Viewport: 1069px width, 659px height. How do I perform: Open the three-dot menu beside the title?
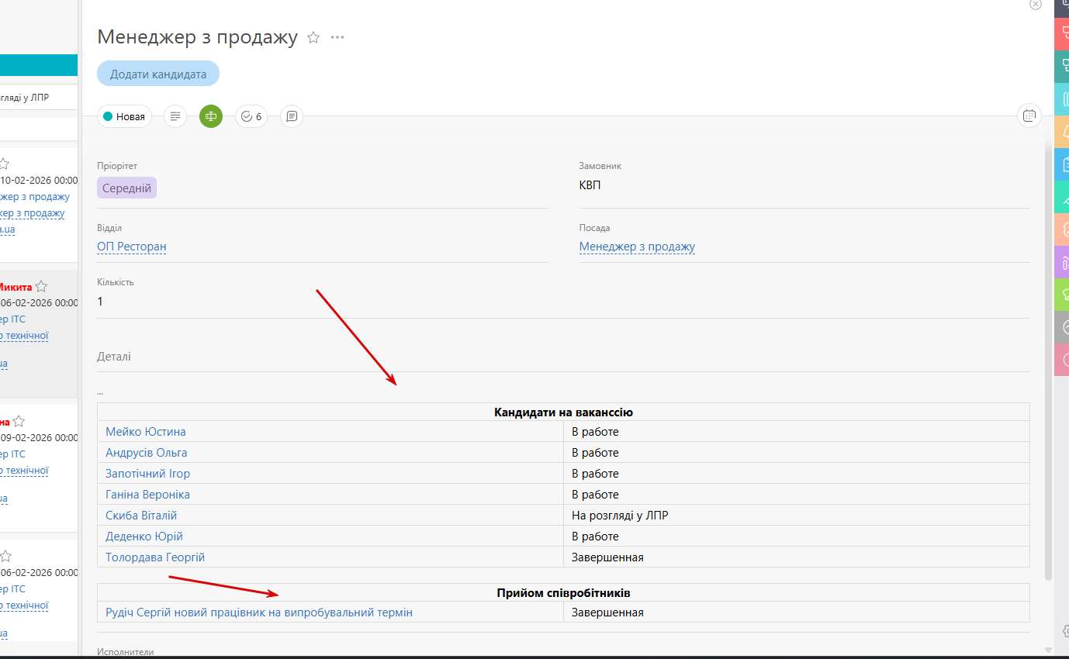click(x=337, y=37)
